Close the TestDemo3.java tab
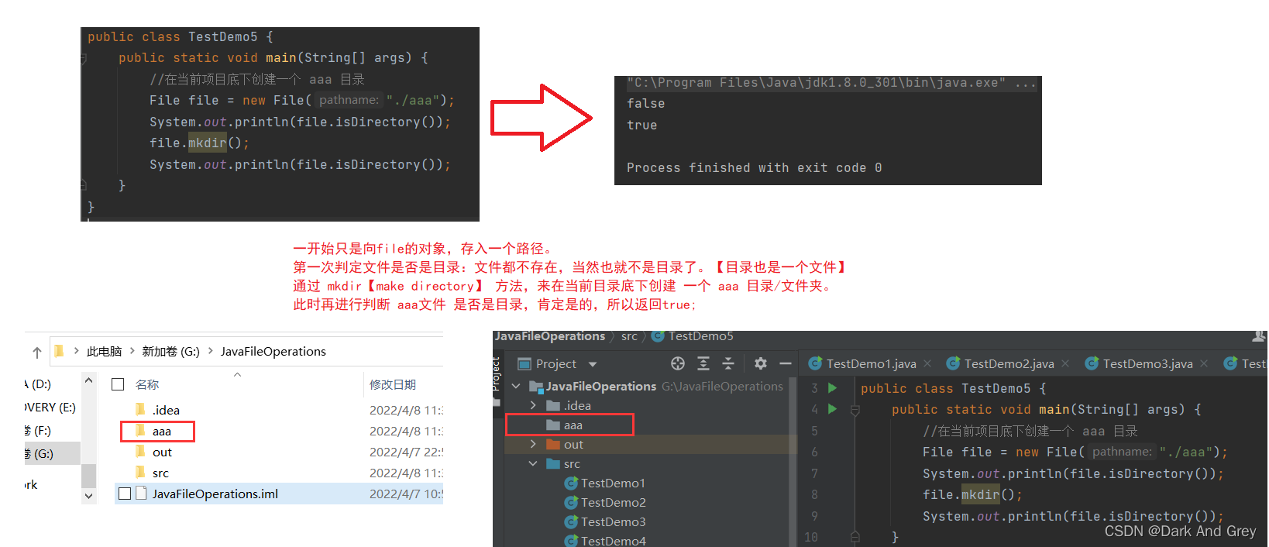 point(1204,363)
